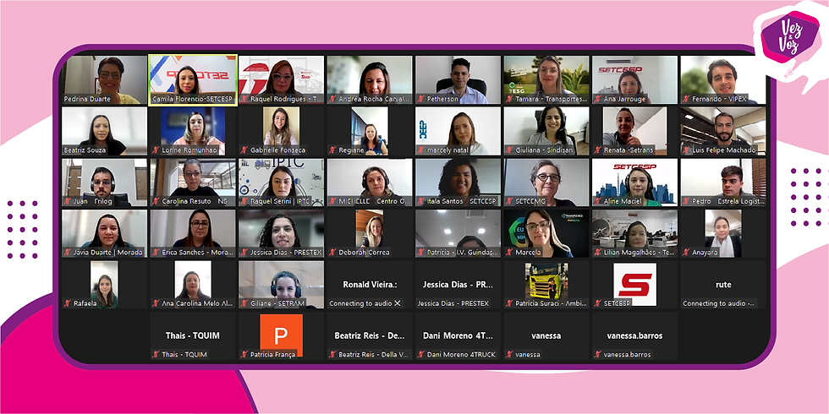Open Lilian Magalhães's video tile

click(x=634, y=233)
